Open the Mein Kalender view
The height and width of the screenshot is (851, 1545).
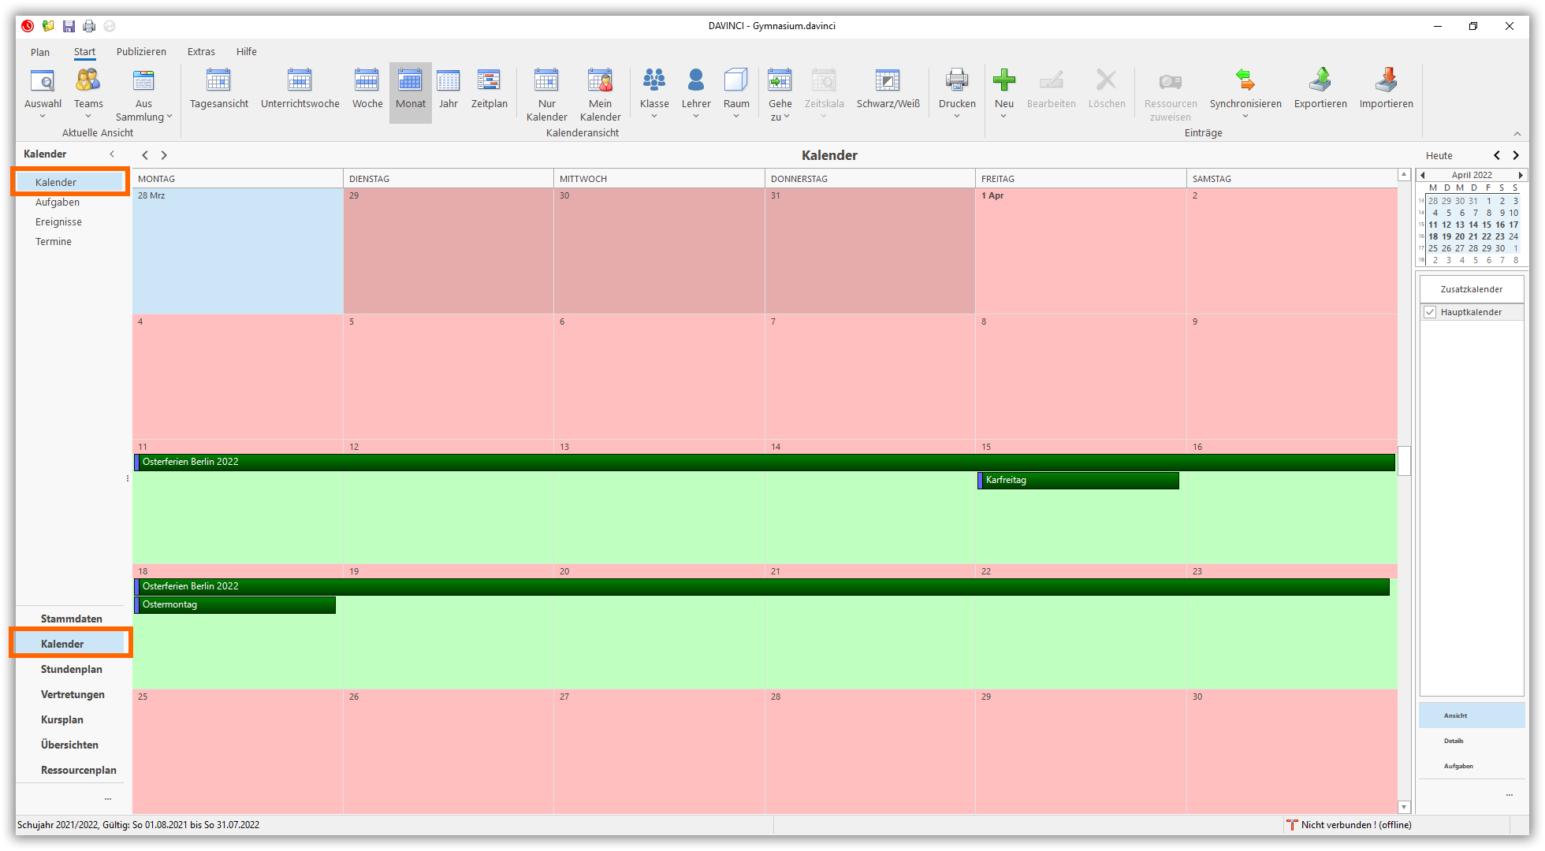[600, 91]
